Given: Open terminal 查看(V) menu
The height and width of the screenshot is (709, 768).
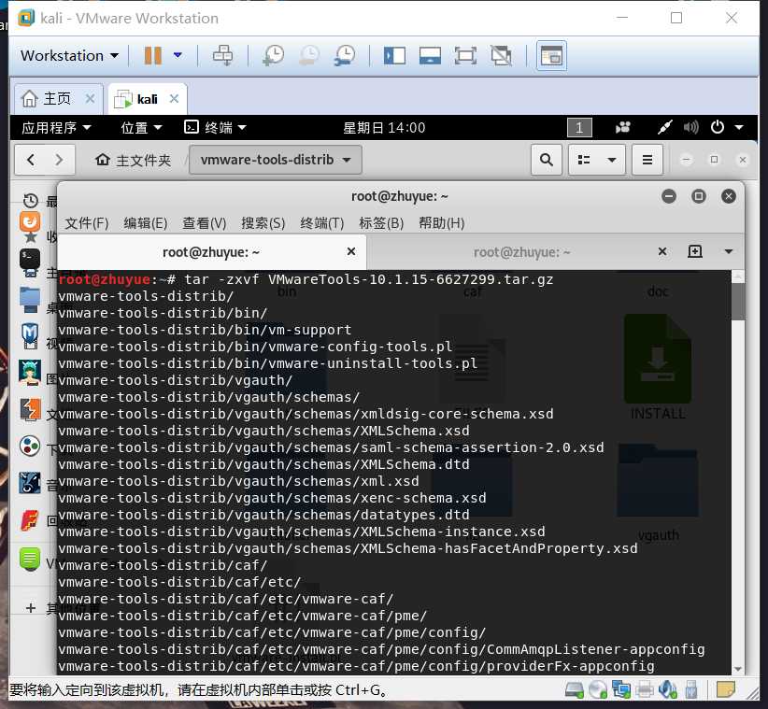Looking at the screenshot, I should click(205, 223).
